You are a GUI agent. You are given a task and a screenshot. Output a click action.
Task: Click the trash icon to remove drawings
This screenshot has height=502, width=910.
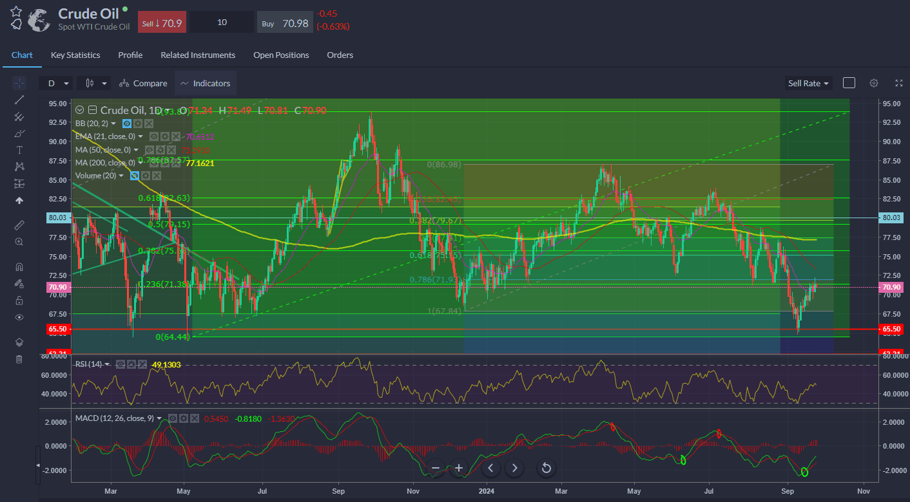click(19, 359)
